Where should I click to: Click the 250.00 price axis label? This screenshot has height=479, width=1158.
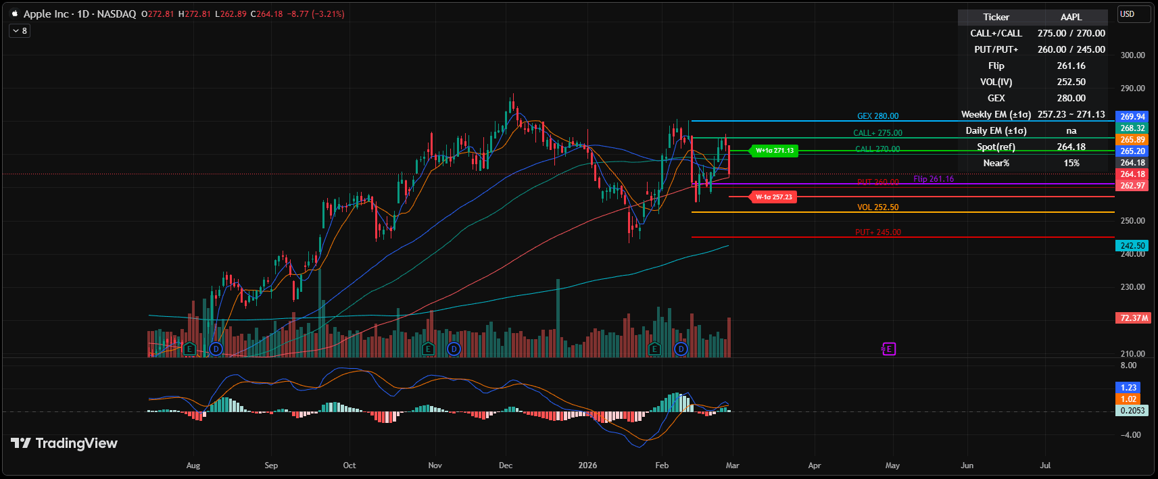coord(1132,221)
